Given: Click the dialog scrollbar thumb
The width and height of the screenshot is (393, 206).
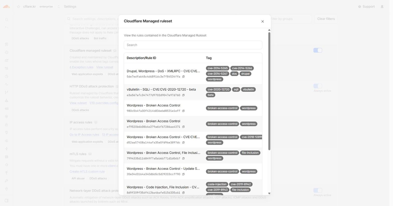Looking at the screenshot, I should [269, 91].
